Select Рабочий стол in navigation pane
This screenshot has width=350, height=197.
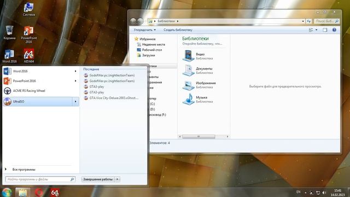click(x=149, y=50)
